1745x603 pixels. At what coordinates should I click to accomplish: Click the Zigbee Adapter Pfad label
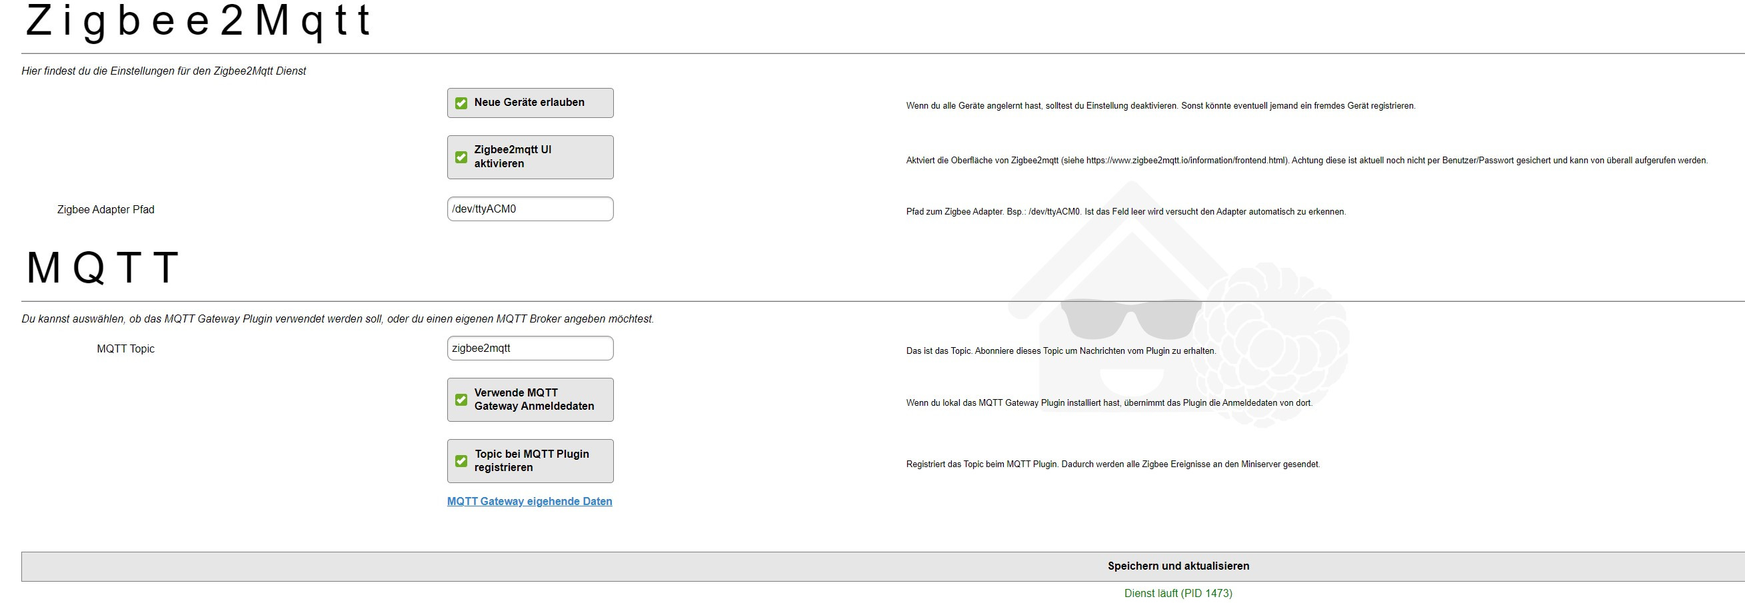106,209
